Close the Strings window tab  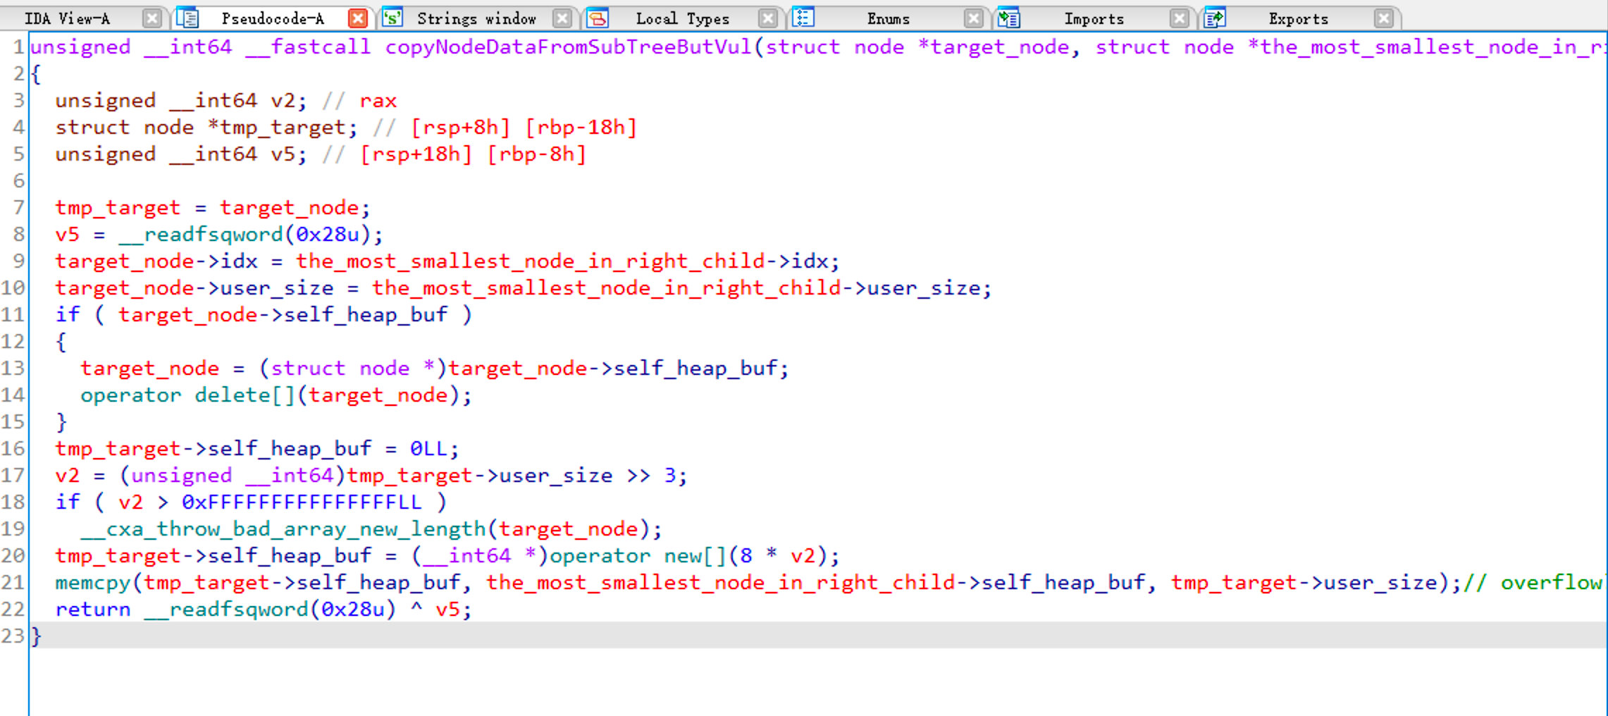click(562, 18)
